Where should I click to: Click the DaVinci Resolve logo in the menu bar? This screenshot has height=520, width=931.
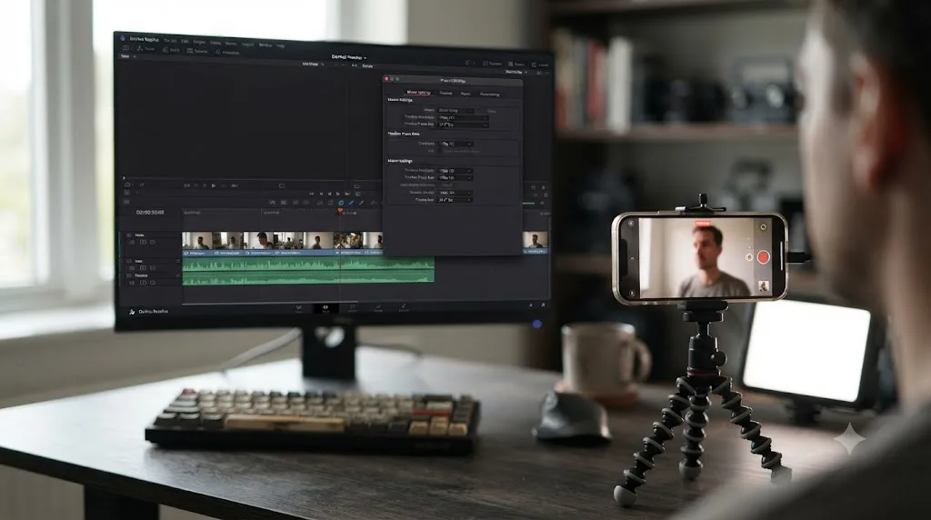[123, 38]
